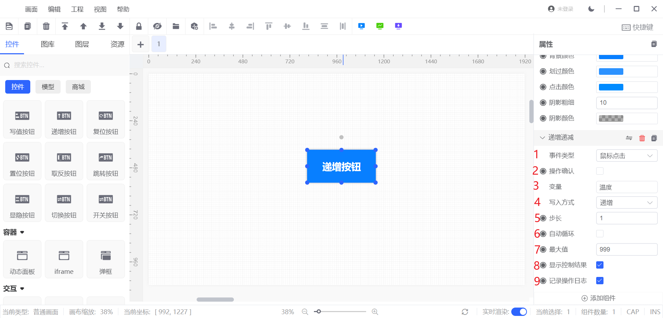663x318 pixels.
Task: Click the save icon in toolbar
Action: (x=9, y=26)
